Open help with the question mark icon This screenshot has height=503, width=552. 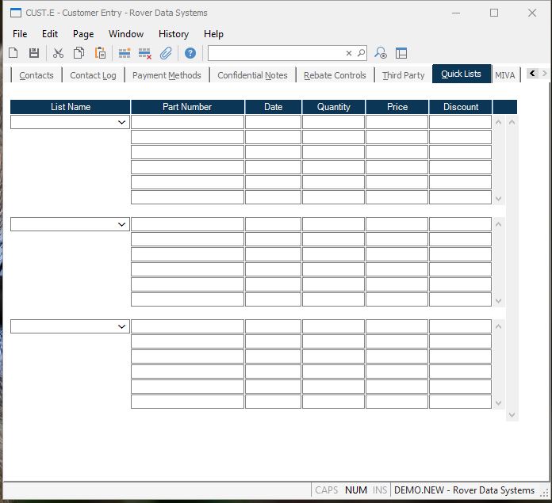(x=190, y=53)
